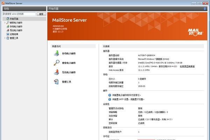Screen dimensions: 210x140
Task: Open quick access 管理工具 clipboard icon
Action: pos(56,82)
